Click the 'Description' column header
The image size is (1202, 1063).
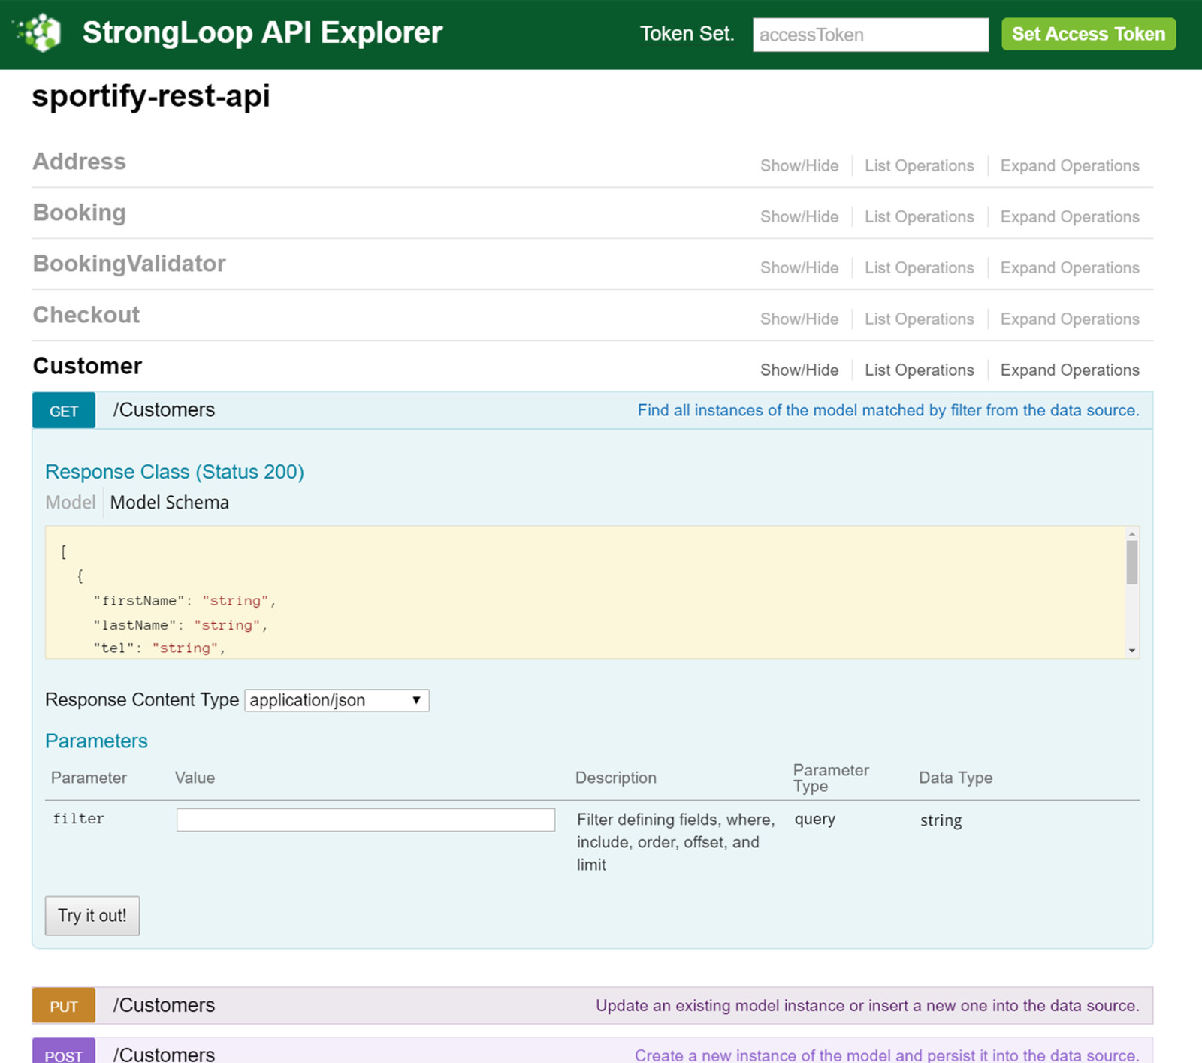click(616, 778)
